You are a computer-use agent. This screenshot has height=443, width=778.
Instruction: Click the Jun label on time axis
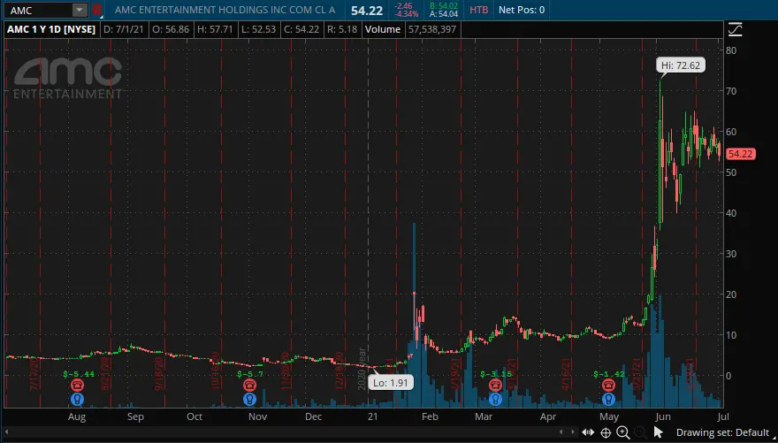(662, 416)
